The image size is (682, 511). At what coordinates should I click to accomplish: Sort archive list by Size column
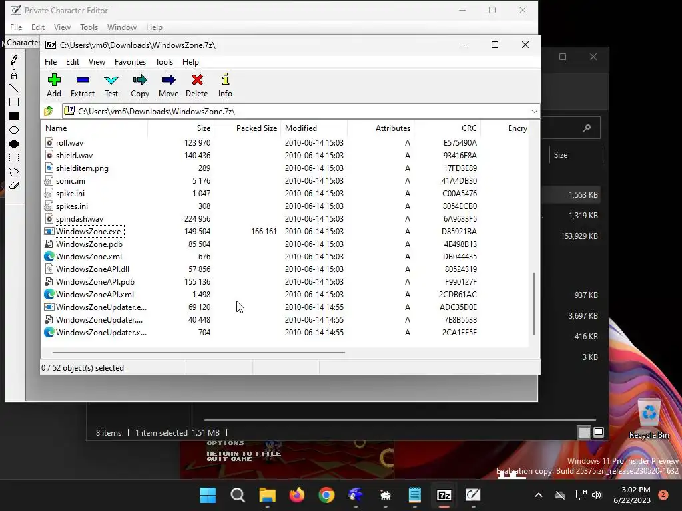(181, 128)
